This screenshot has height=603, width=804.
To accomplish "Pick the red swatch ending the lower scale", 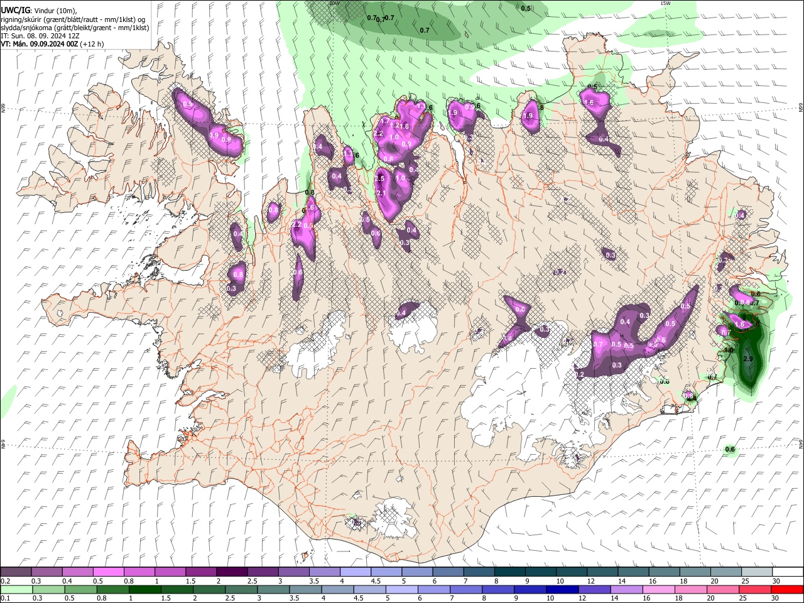I will (786, 589).
